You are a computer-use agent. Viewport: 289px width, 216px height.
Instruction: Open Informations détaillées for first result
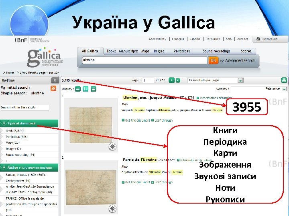214,98
